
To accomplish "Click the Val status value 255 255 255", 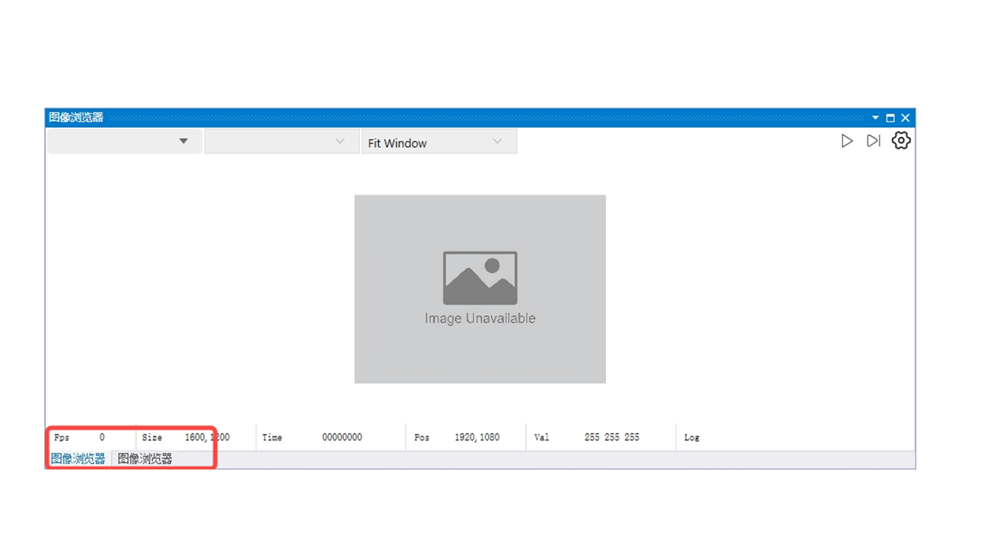I will coord(611,437).
